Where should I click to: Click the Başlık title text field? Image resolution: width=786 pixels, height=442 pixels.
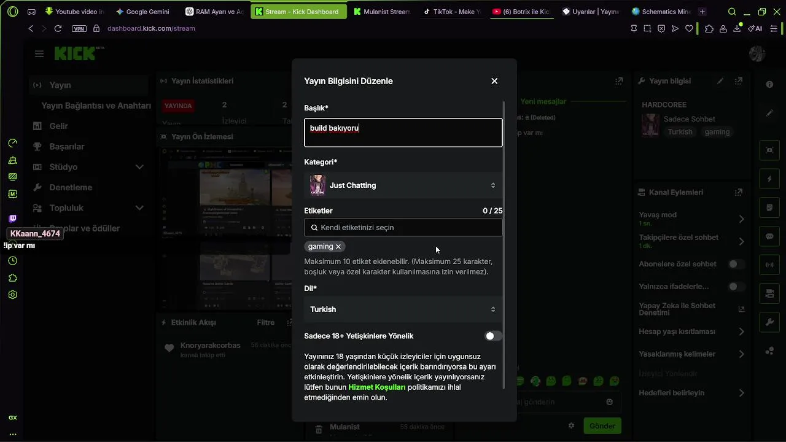(403, 133)
